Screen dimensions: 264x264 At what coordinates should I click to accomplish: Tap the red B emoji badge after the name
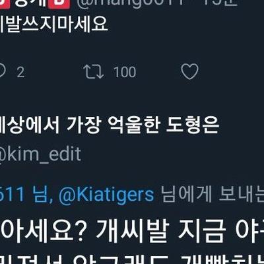click(x=59, y=5)
